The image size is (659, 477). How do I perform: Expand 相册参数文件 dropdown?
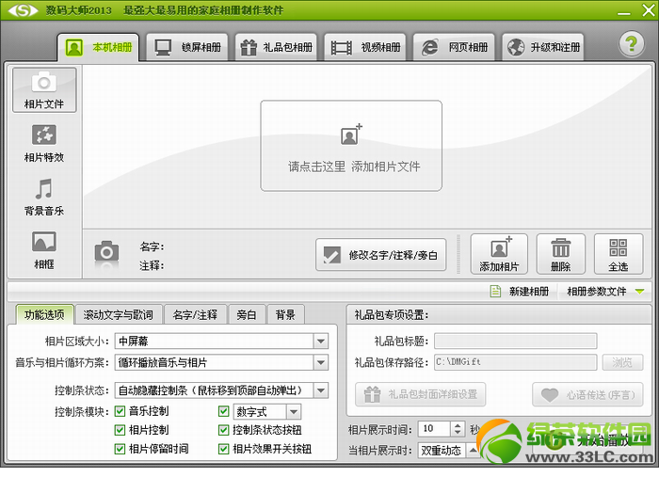[605, 291]
